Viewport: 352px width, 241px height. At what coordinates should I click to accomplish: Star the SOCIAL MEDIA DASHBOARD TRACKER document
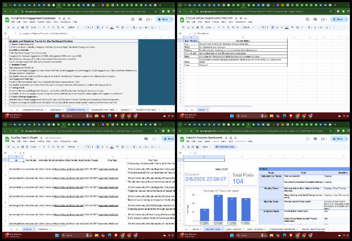pos(237,18)
